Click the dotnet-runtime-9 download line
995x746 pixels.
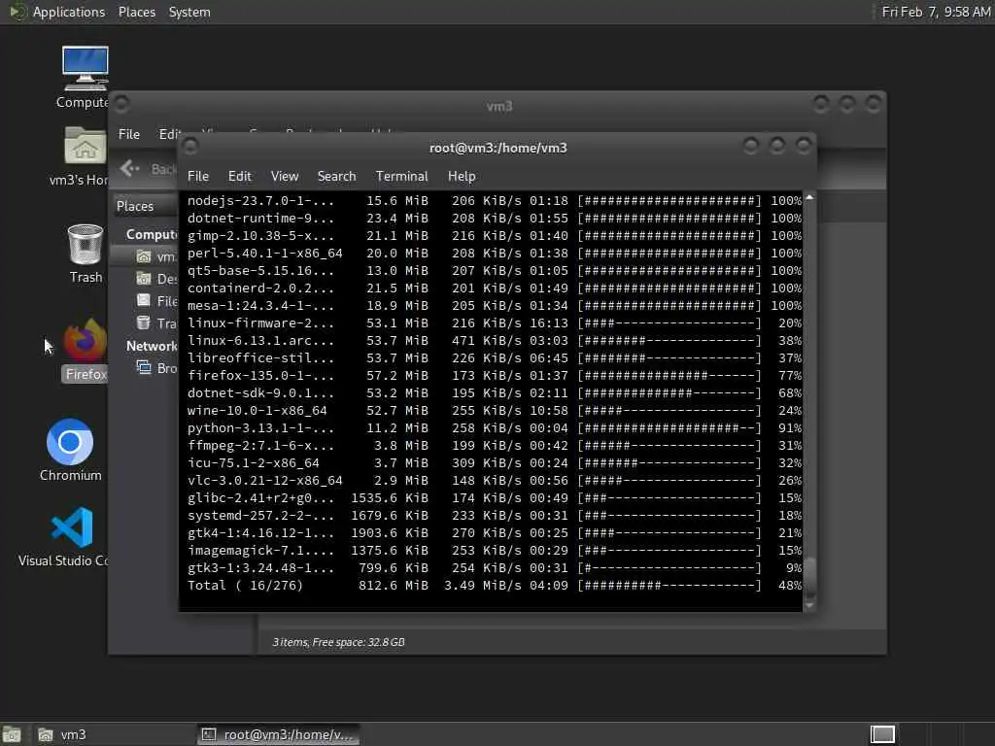point(495,218)
